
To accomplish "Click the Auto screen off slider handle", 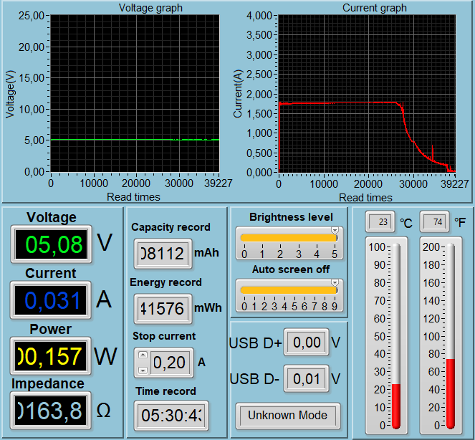I will pyautogui.click(x=335, y=283).
